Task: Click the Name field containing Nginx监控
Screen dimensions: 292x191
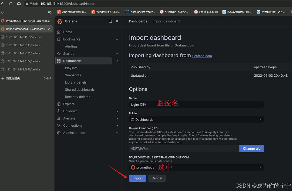Action: tap(196, 105)
